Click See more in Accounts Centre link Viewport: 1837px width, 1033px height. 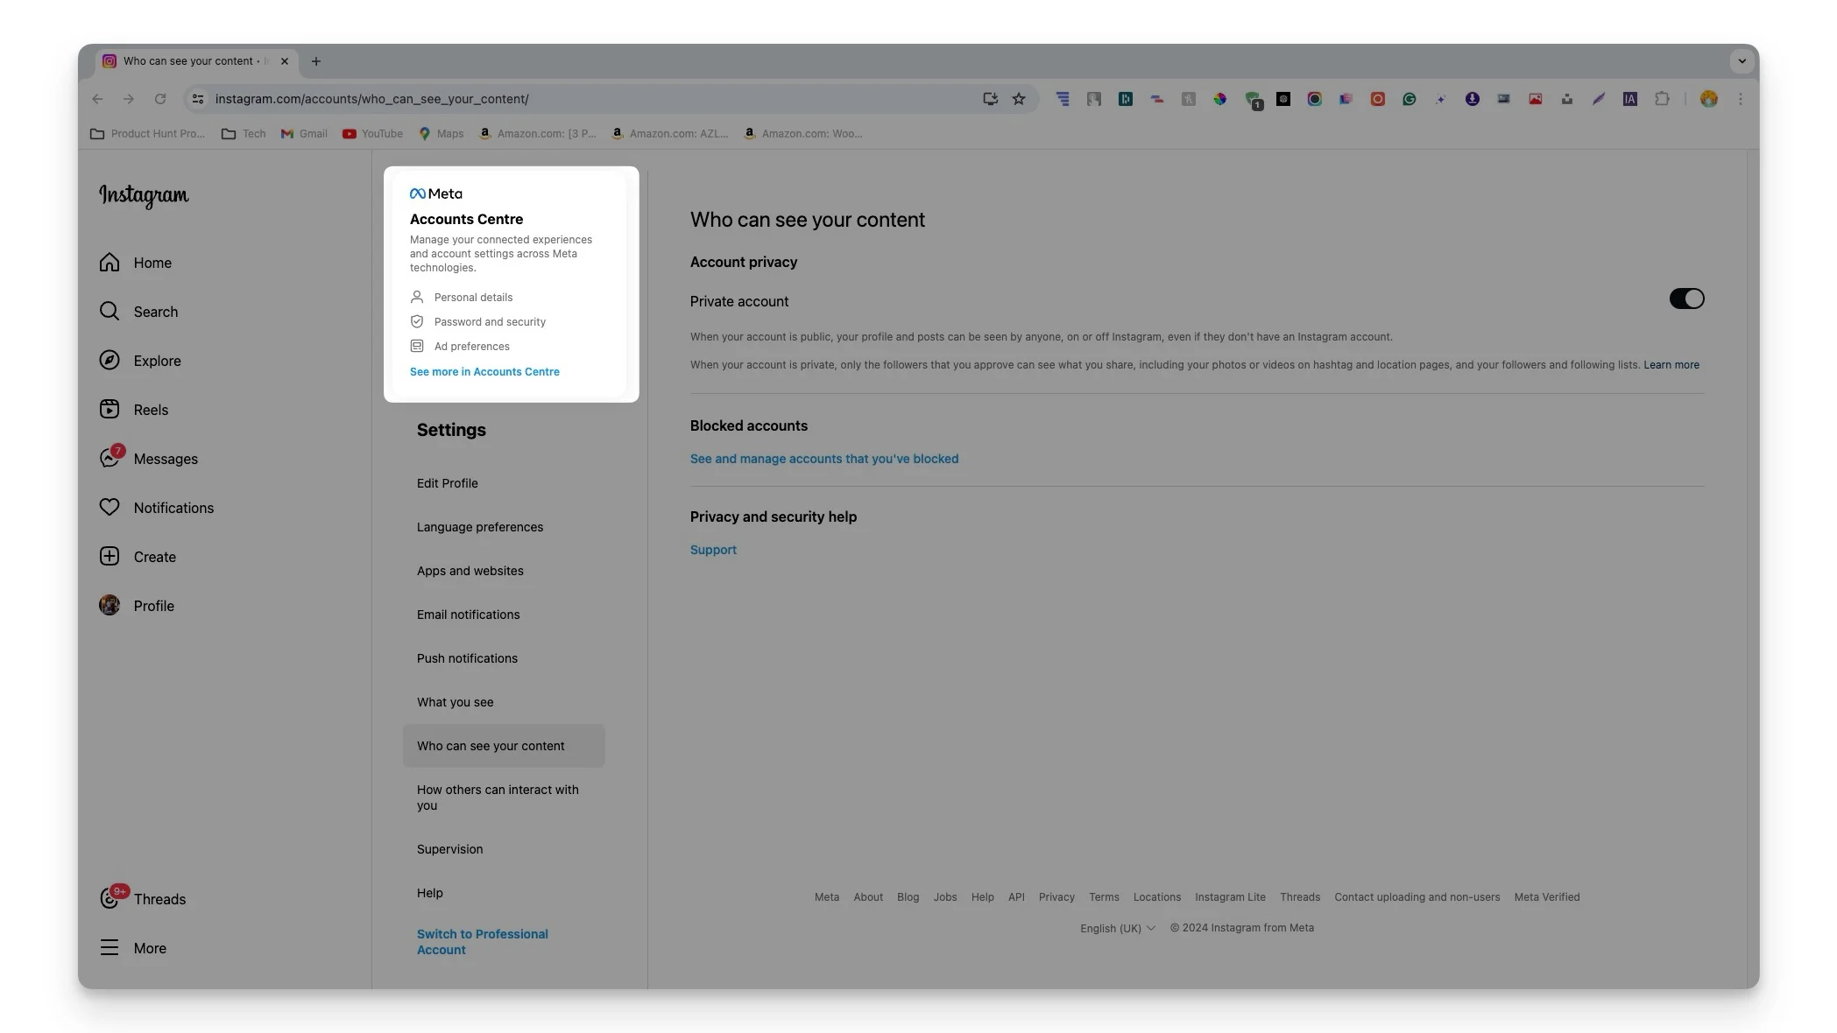484,372
